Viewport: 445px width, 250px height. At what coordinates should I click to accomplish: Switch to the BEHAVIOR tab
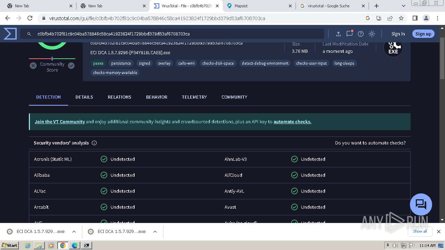click(x=156, y=97)
